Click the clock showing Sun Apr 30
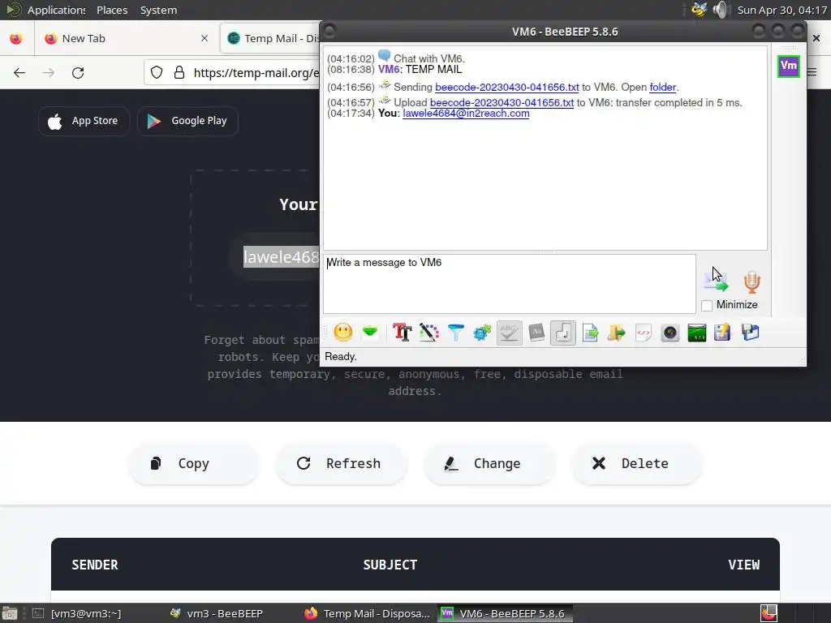The width and height of the screenshot is (831, 623). (781, 10)
